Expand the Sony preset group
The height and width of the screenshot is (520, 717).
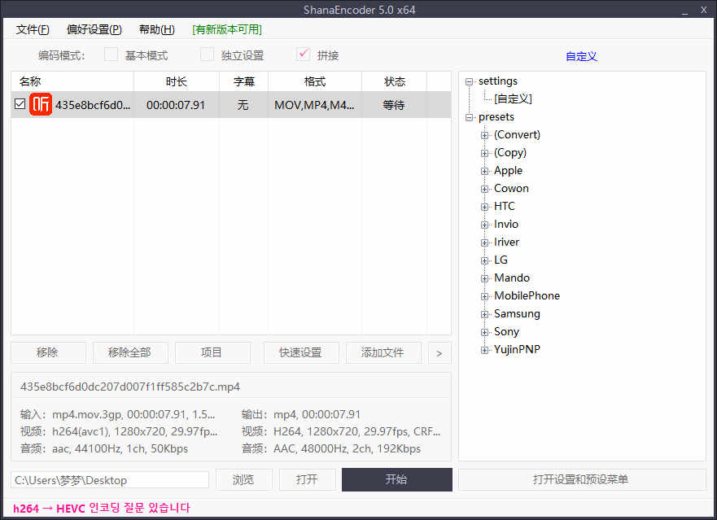coord(485,332)
